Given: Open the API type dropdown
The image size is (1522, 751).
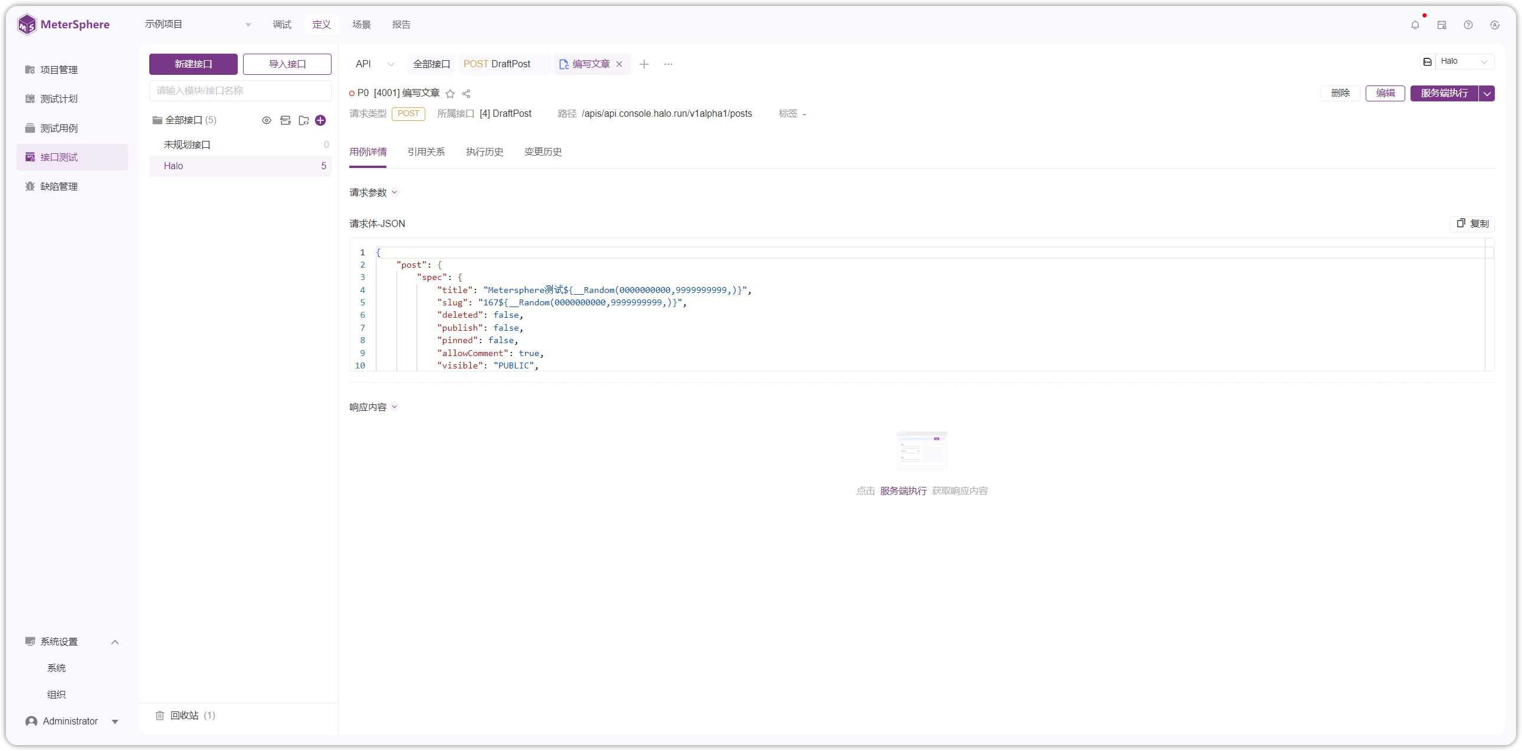Looking at the screenshot, I should [x=375, y=64].
